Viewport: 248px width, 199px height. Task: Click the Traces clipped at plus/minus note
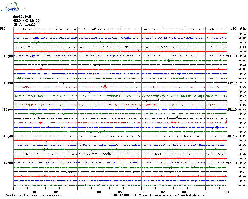(172, 195)
